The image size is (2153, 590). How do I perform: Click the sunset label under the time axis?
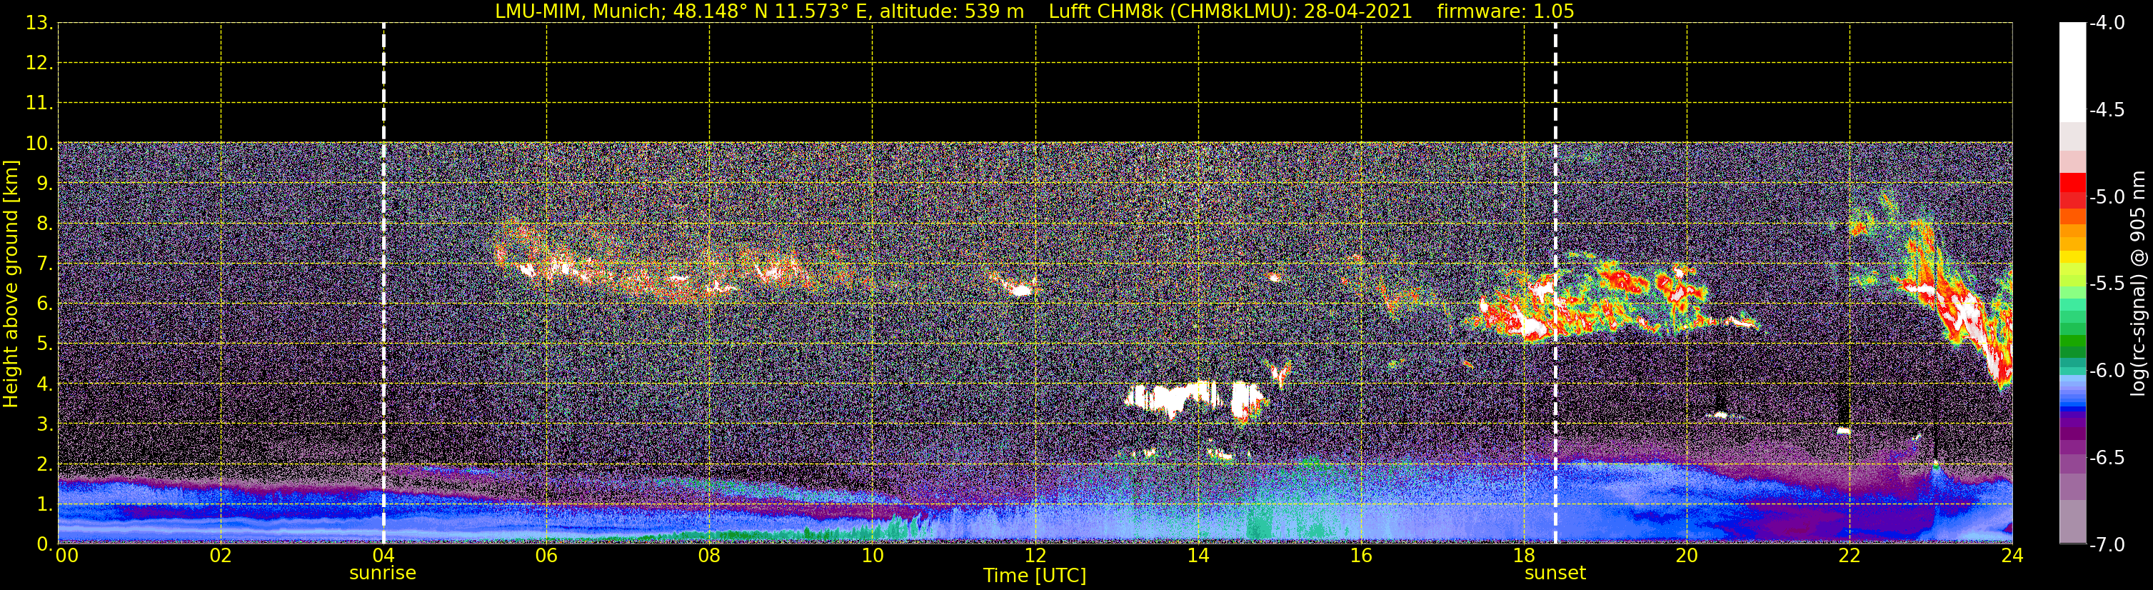pyautogui.click(x=1555, y=574)
